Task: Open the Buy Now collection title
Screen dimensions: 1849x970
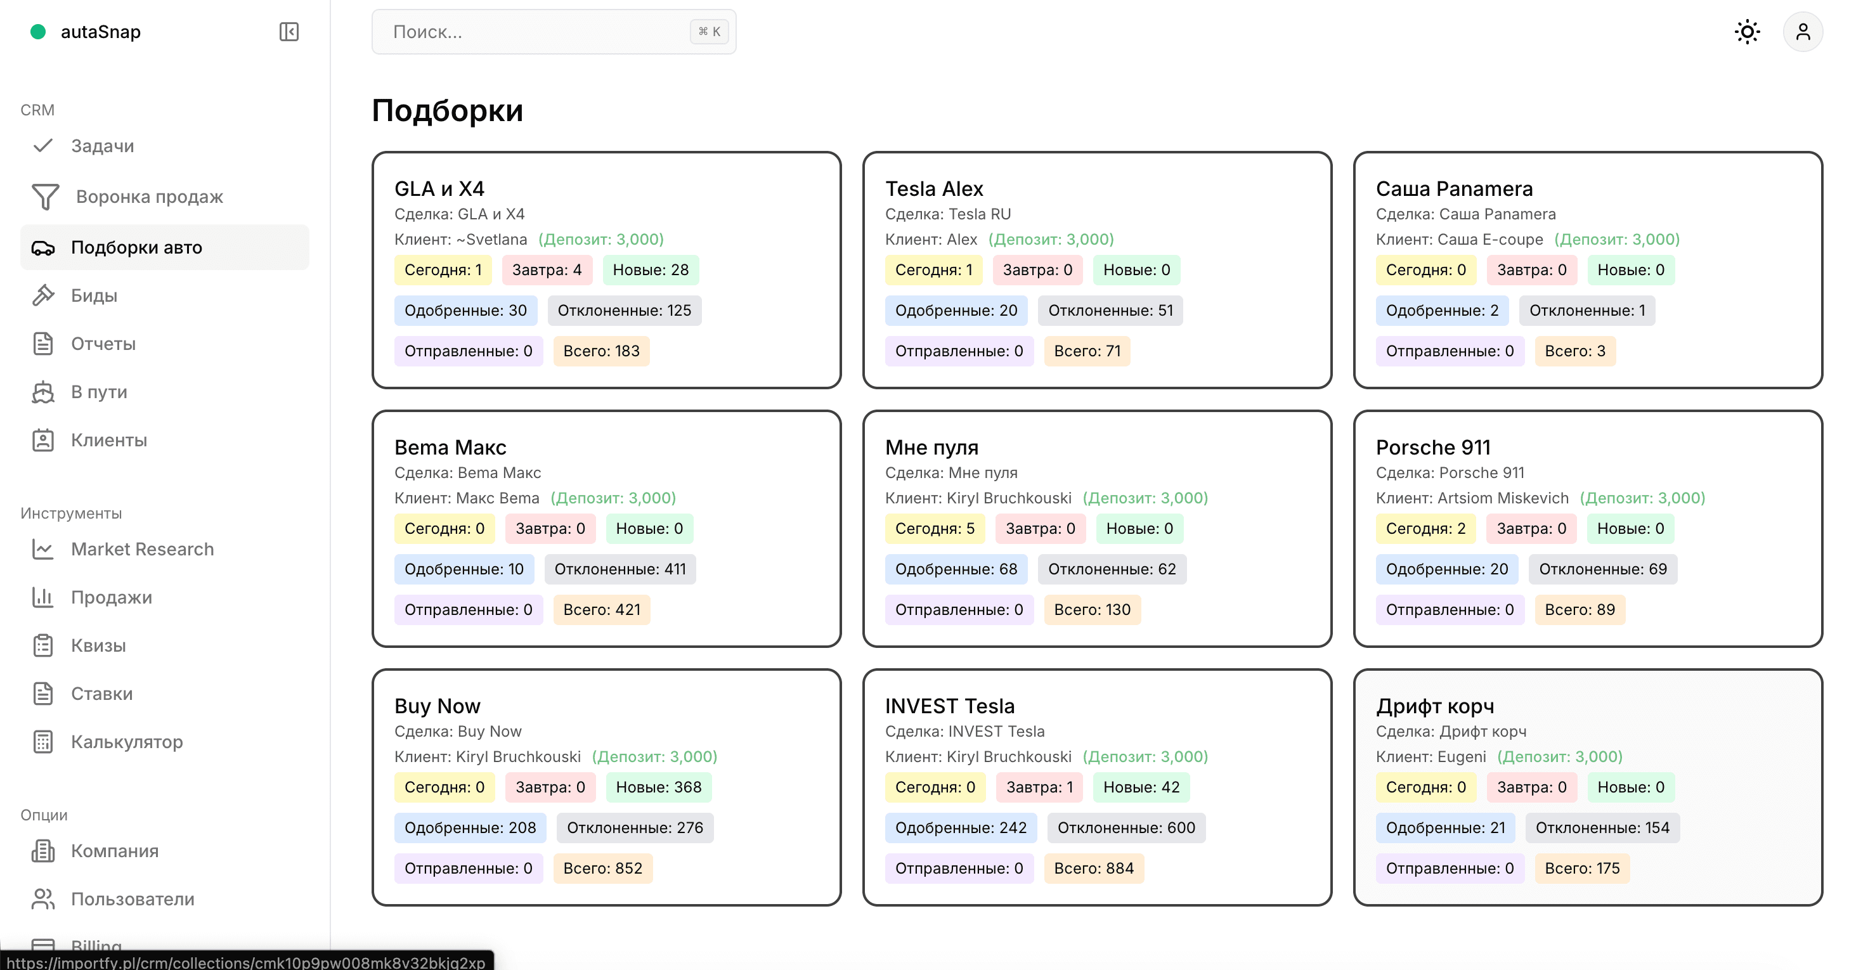Action: tap(437, 706)
